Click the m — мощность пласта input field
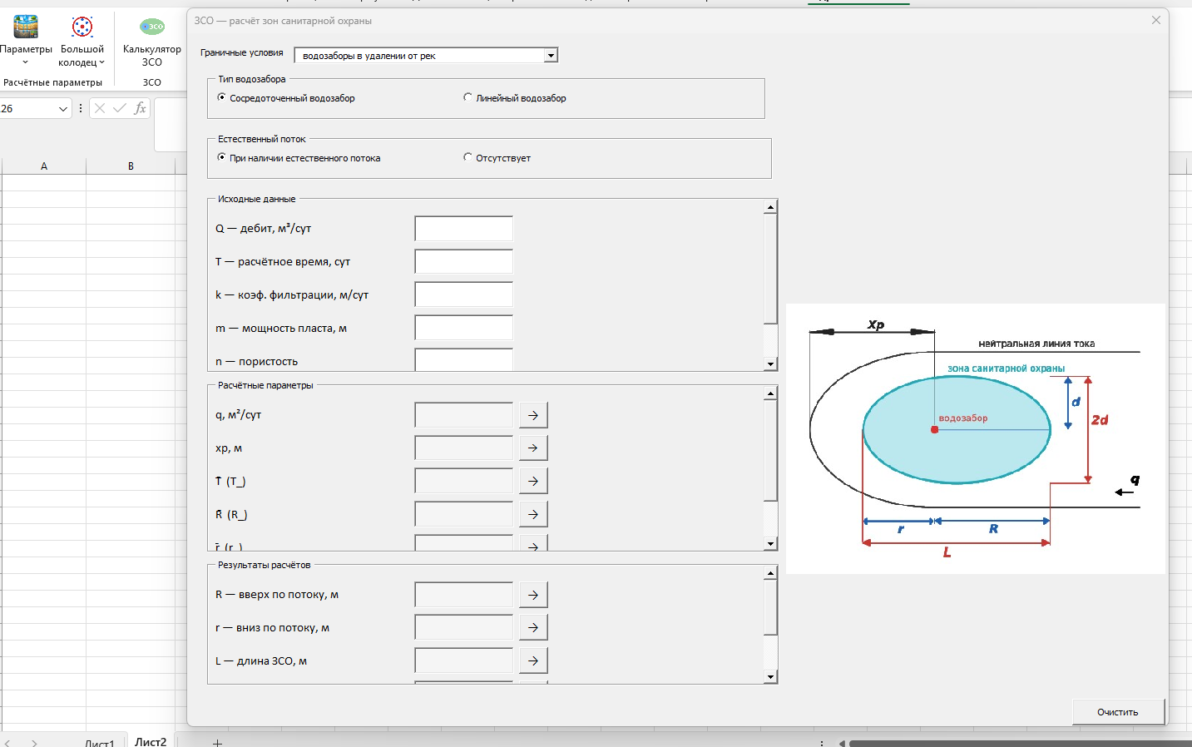The width and height of the screenshot is (1192, 747). tap(464, 329)
